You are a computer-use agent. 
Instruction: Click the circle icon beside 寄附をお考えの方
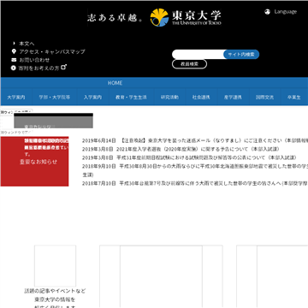point(14,68)
